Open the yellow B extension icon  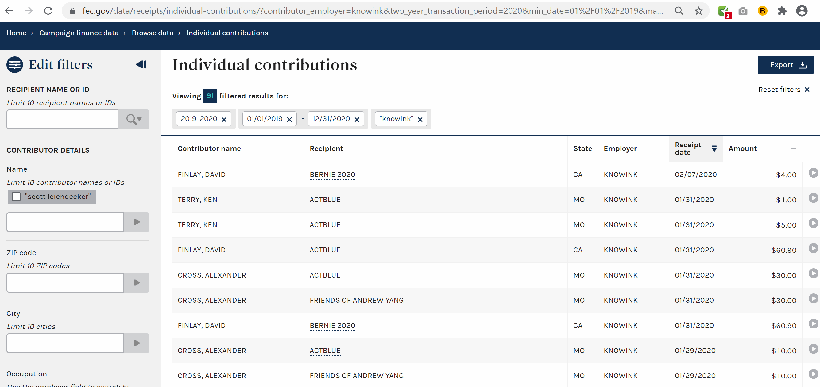(x=762, y=11)
